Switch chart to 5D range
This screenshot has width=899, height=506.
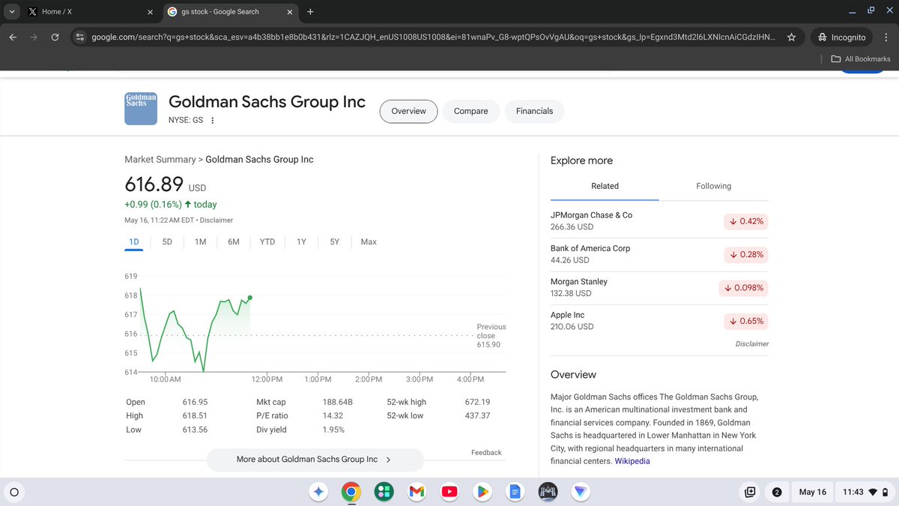167,241
